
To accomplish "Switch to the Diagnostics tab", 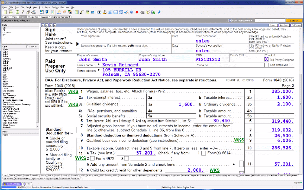I will tap(33, 17).
